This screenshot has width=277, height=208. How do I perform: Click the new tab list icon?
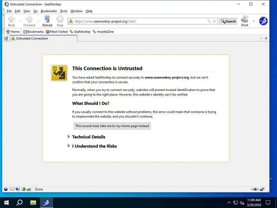pos(6,38)
